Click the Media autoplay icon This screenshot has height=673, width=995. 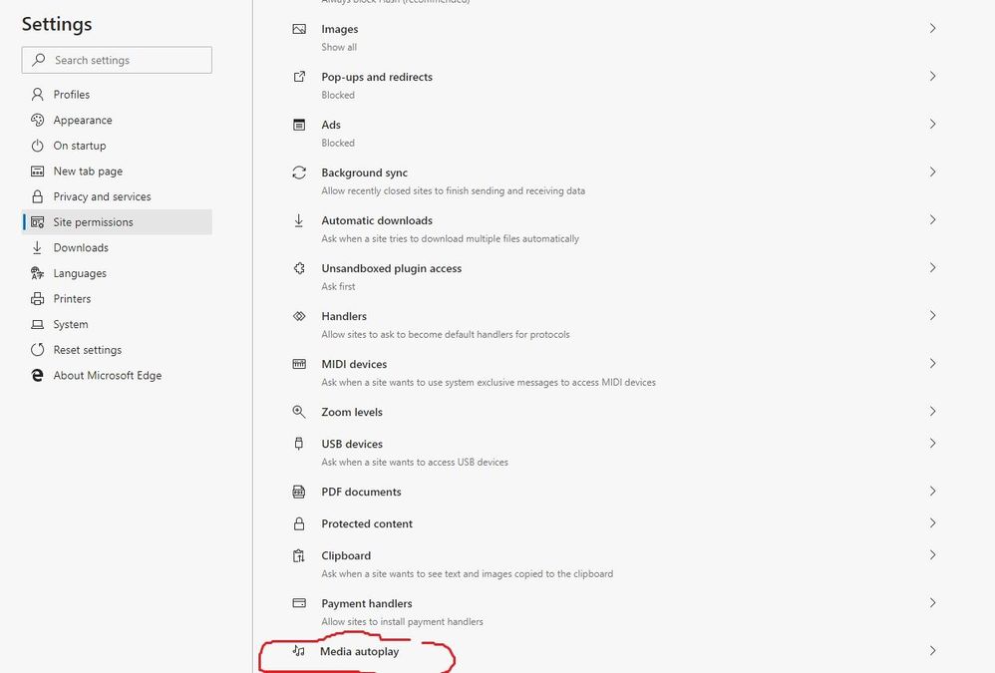299,651
